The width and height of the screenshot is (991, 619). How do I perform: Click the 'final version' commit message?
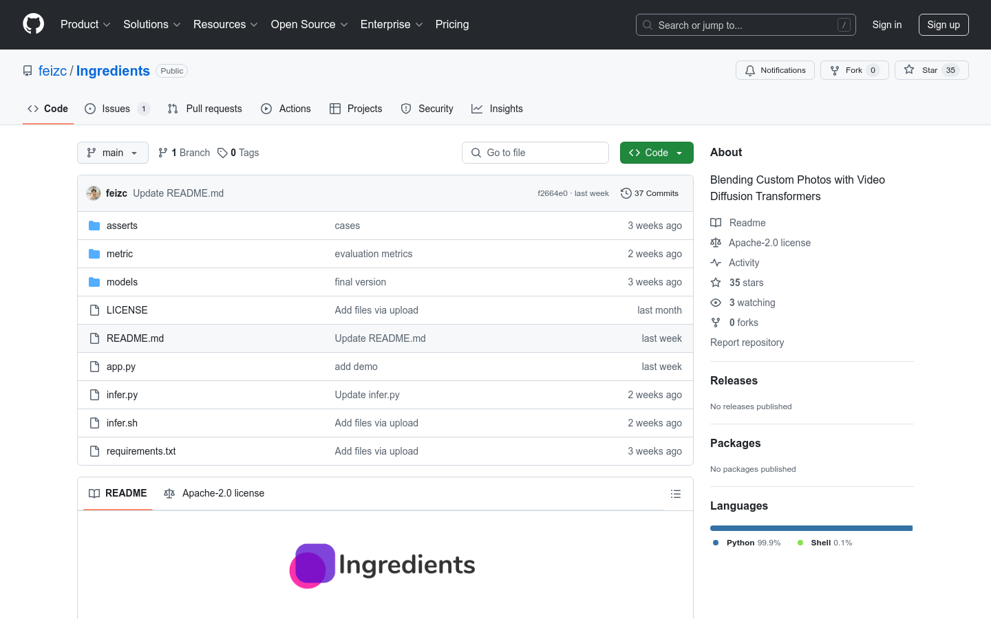(x=361, y=282)
